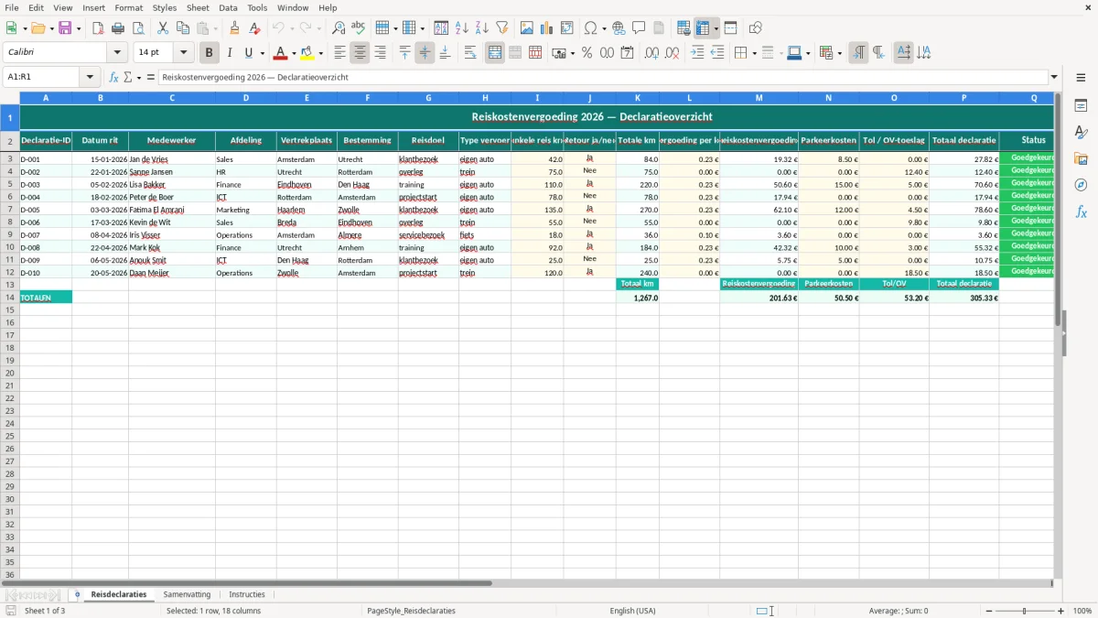Define print area icon
The width and height of the screenshot is (1098, 618).
[684, 28]
